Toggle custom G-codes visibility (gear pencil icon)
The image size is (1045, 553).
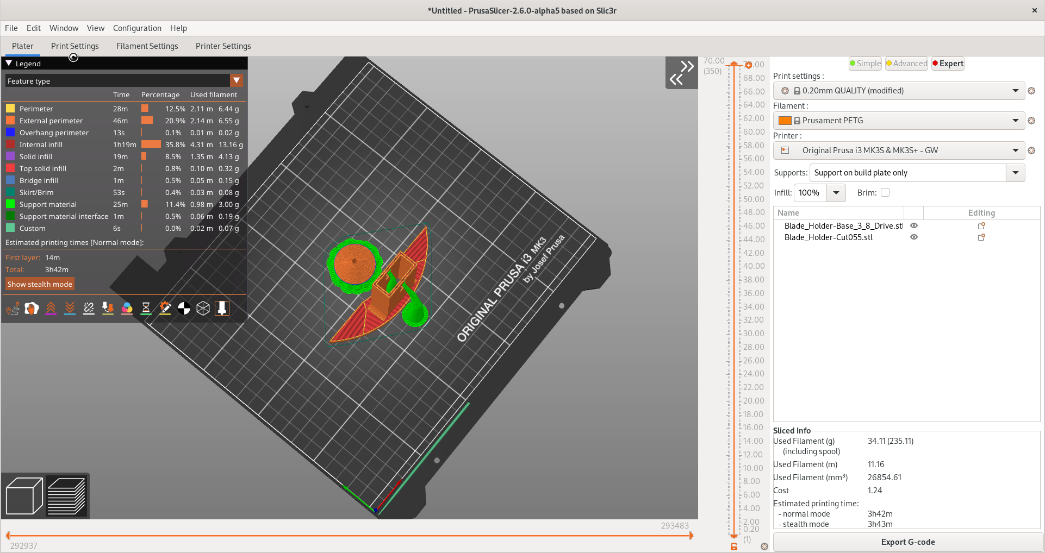165,309
